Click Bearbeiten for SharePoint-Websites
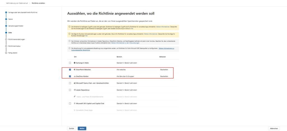The image size is (287, 131). [164, 70]
